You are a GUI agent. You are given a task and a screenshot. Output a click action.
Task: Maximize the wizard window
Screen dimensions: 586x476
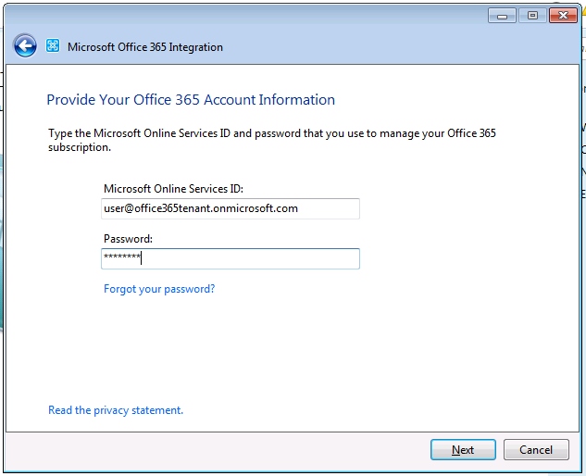(532, 15)
